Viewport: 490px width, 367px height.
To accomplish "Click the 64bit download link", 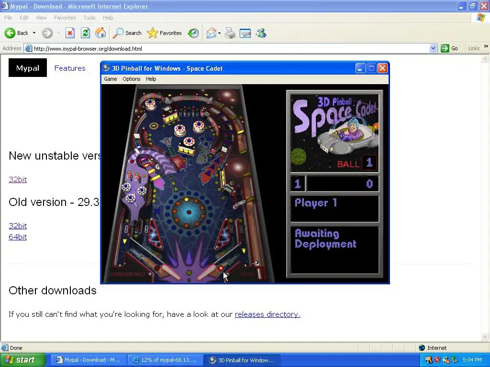I will (x=18, y=237).
